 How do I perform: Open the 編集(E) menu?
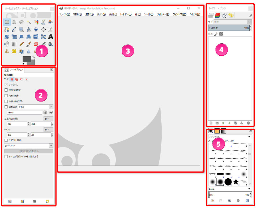(x=77, y=14)
